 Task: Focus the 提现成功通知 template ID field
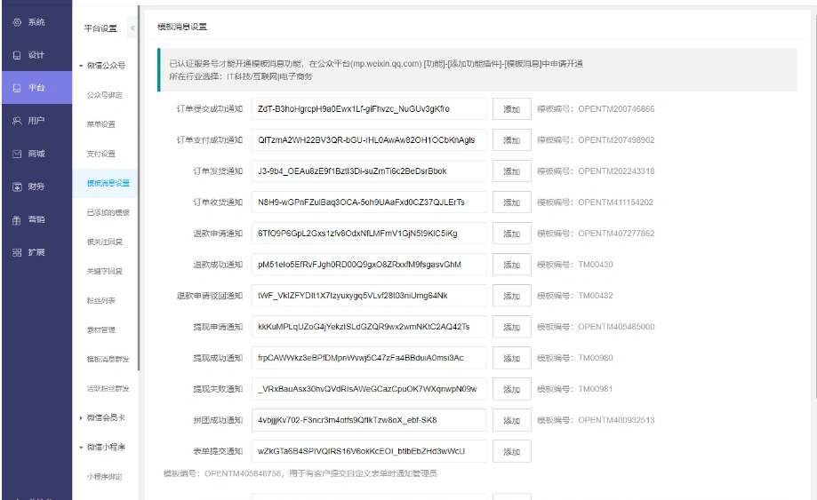click(369, 358)
